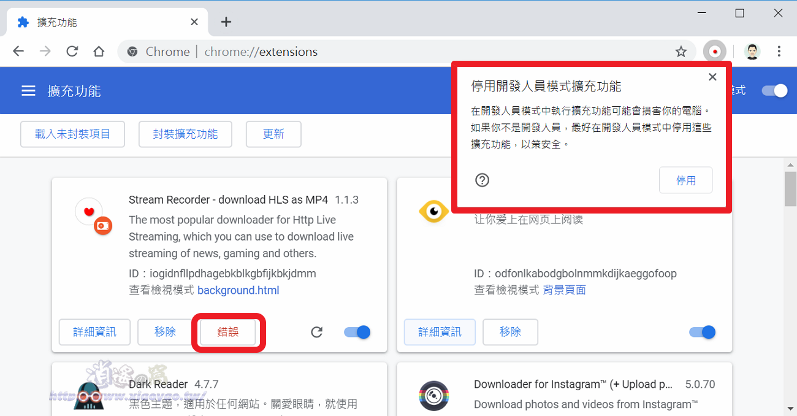797x416 pixels.
Task: Click the site info icon in address bar
Action: 132,52
